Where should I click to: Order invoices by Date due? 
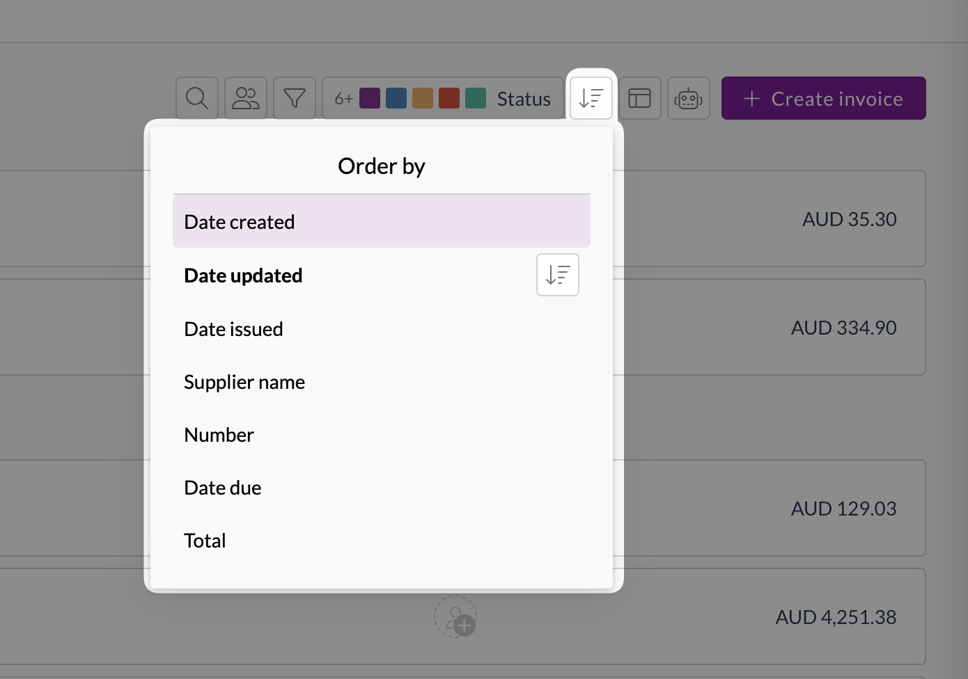(x=382, y=488)
